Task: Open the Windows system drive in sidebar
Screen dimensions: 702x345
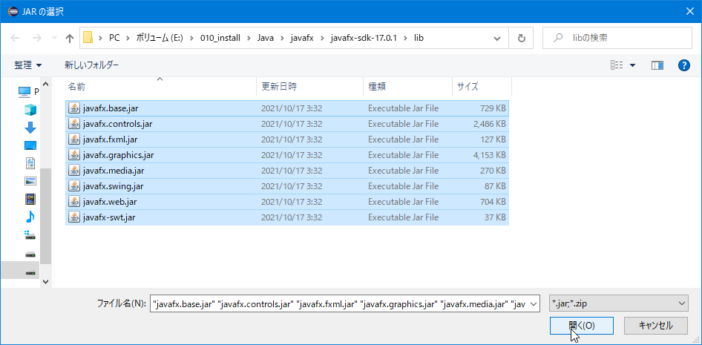Action: coord(30,235)
